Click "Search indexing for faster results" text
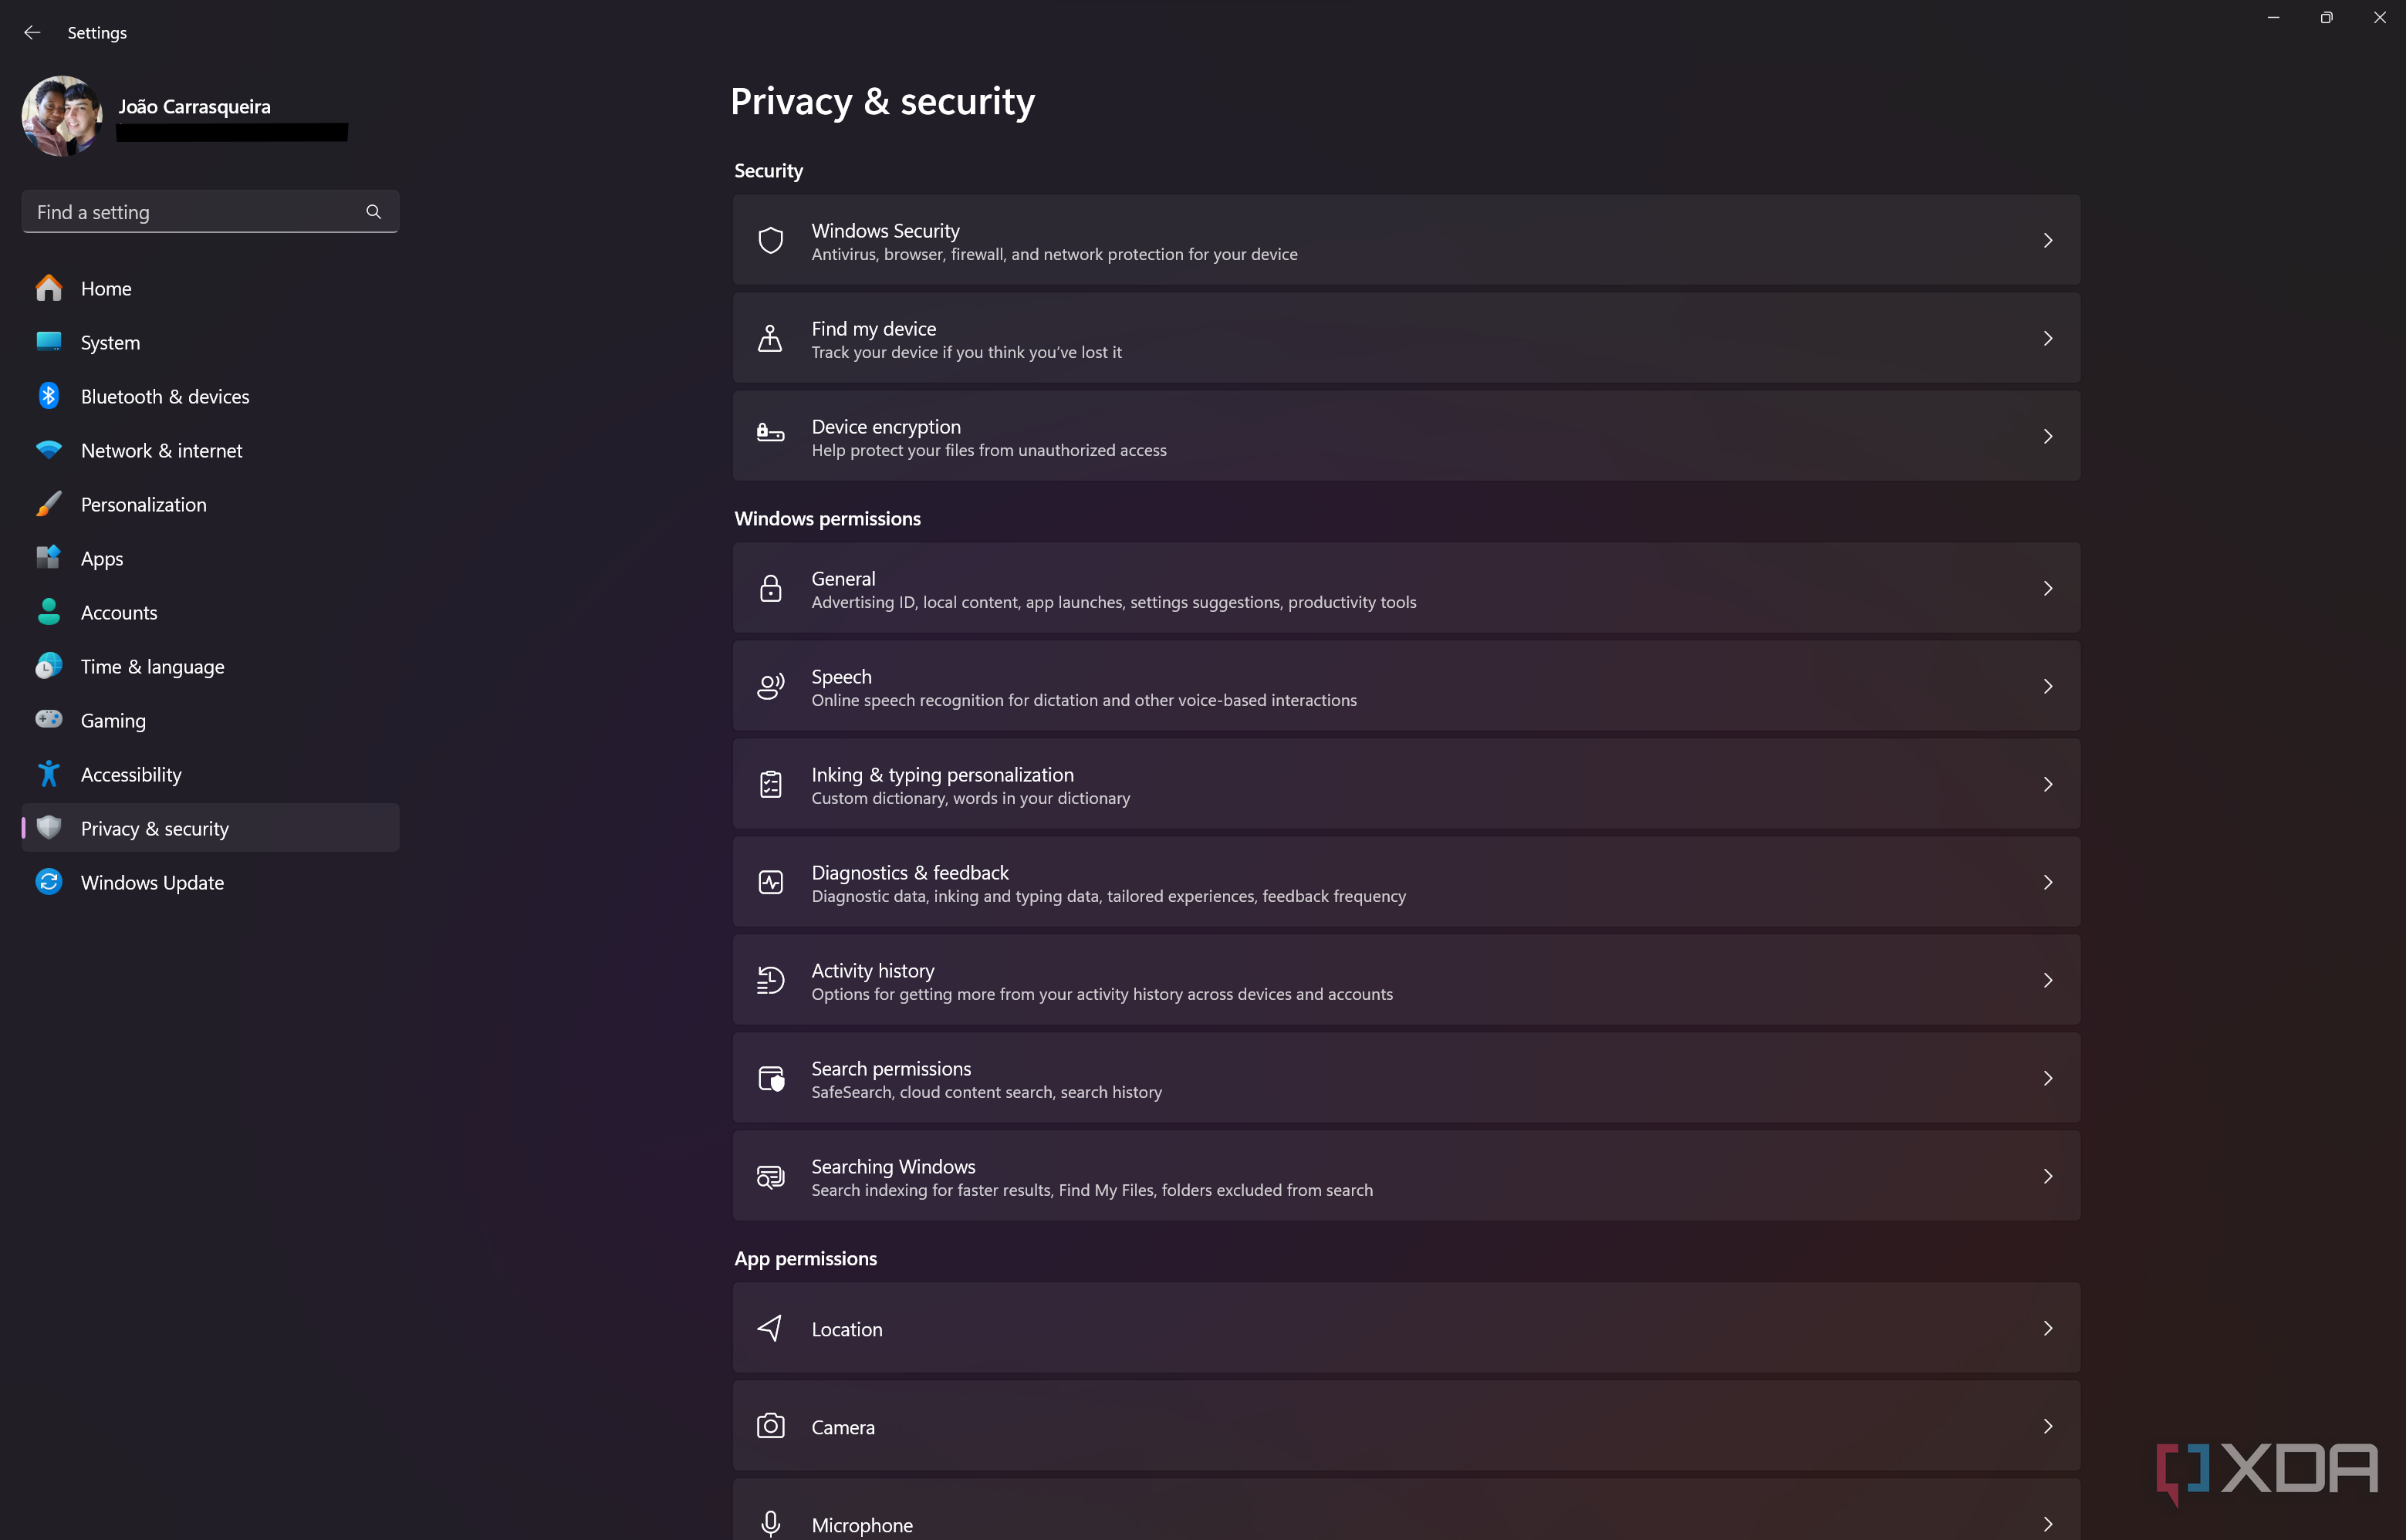 click(x=1092, y=1190)
